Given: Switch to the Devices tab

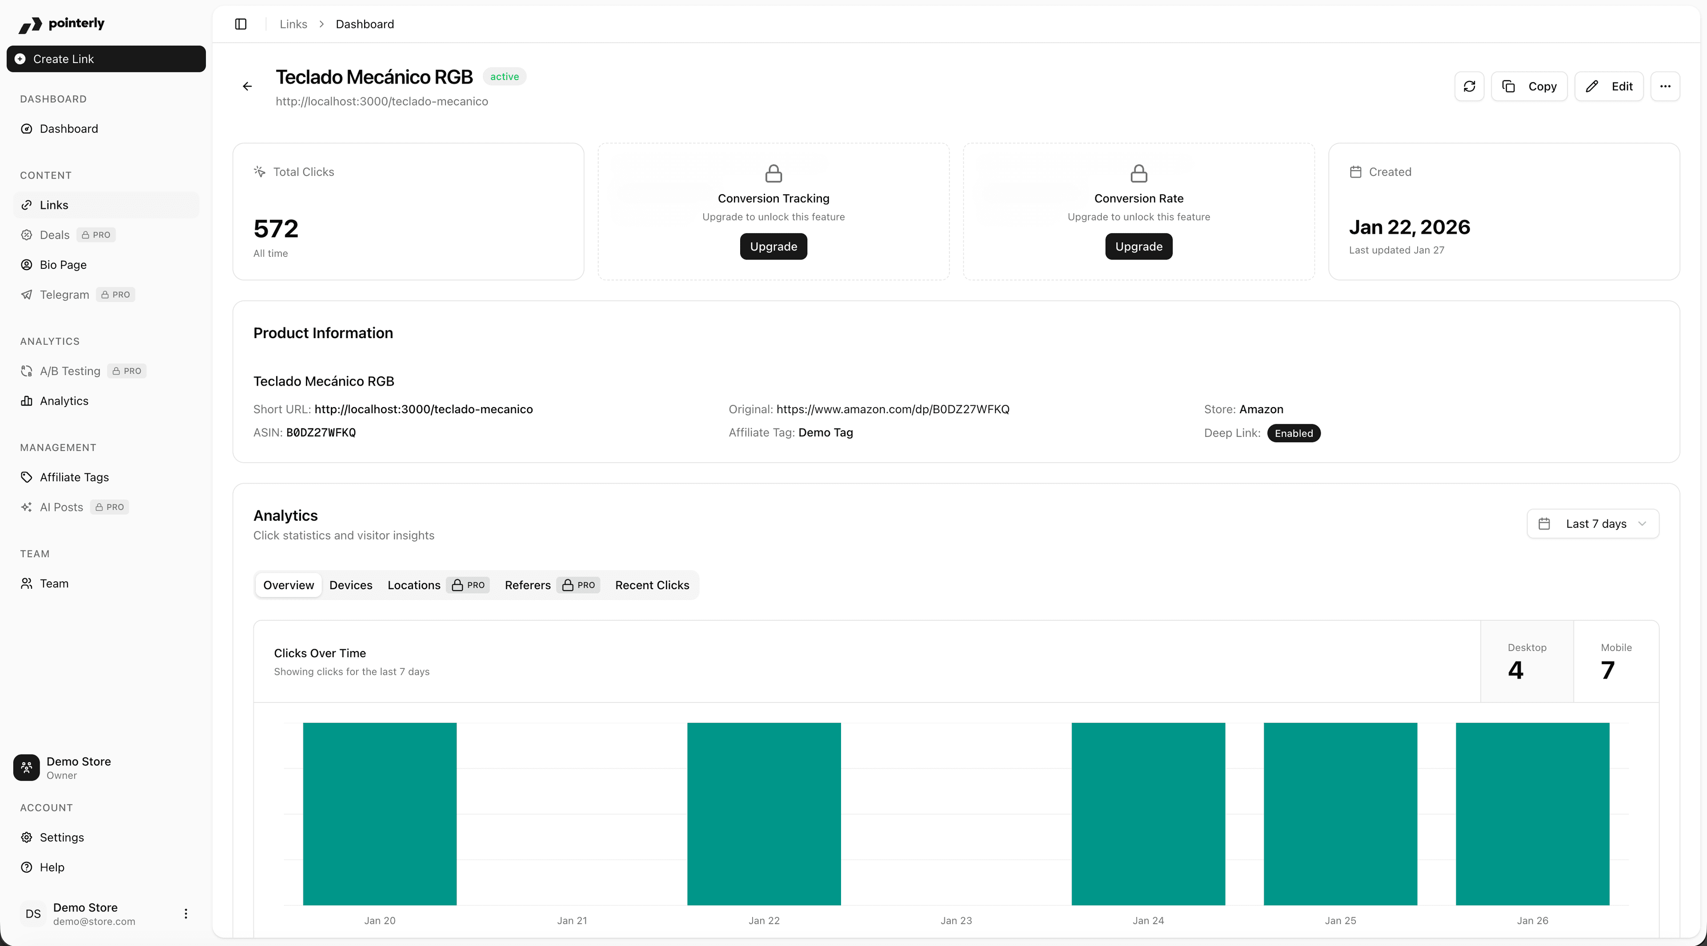Looking at the screenshot, I should pos(351,585).
